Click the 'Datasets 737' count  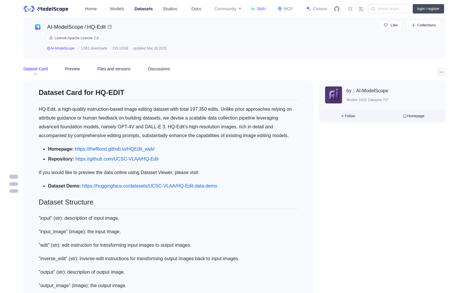378,100
